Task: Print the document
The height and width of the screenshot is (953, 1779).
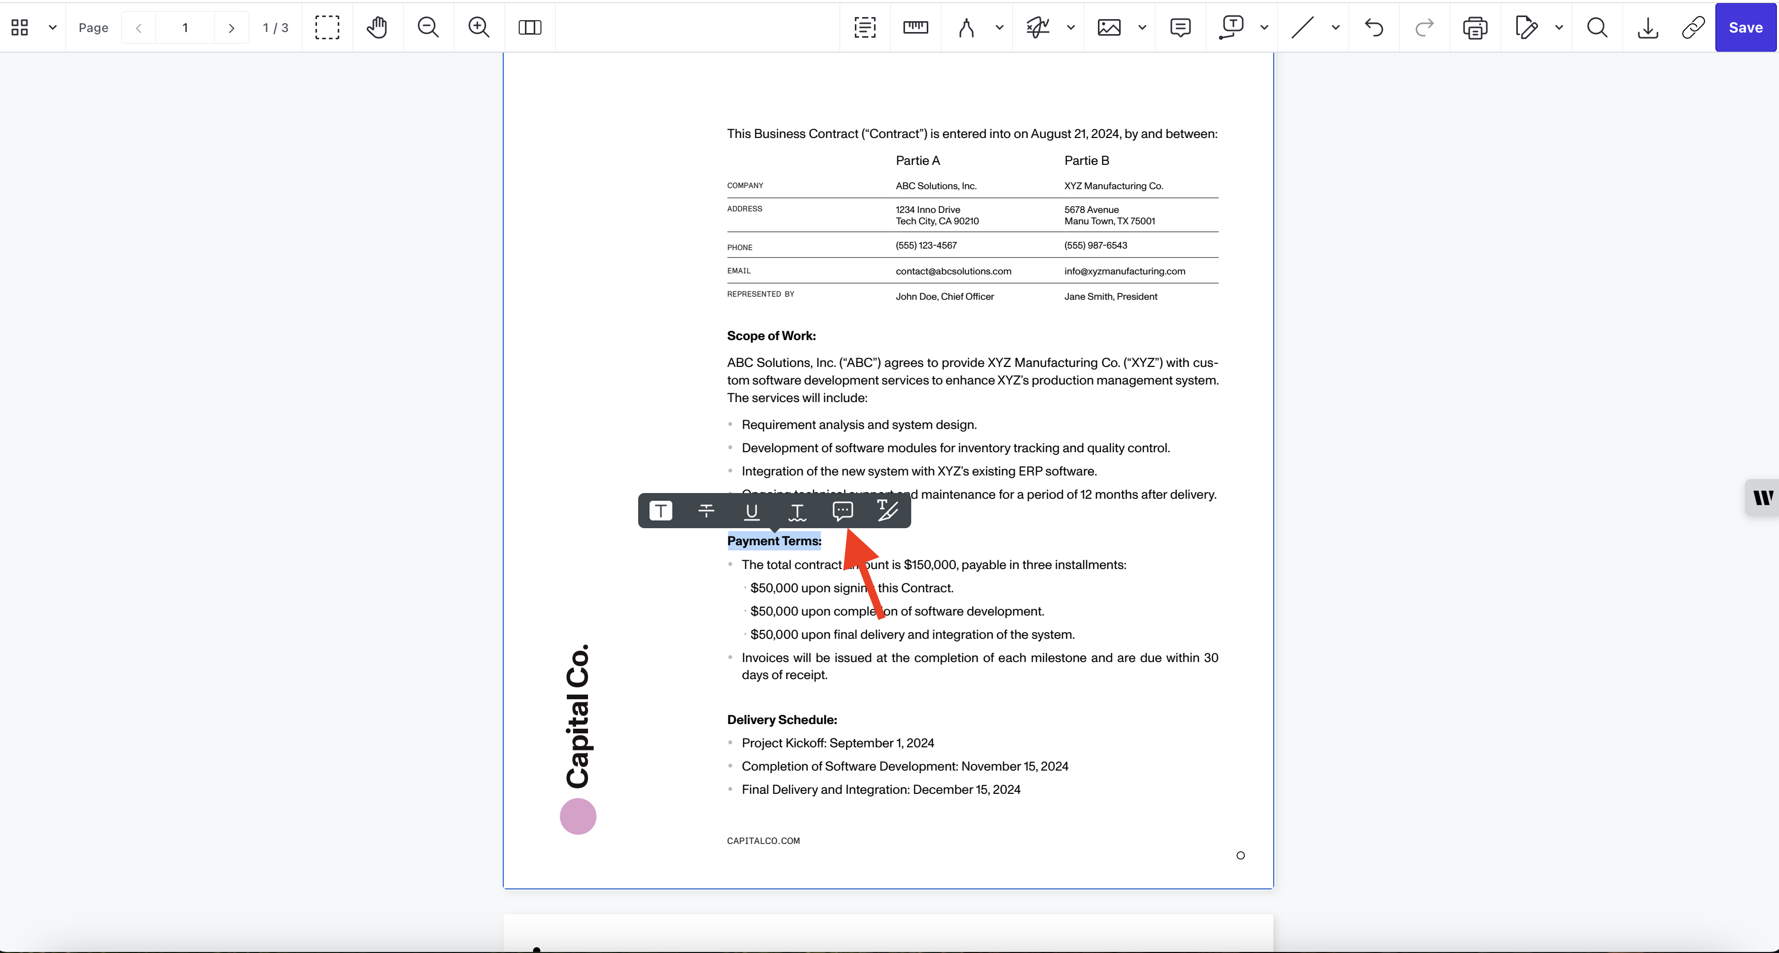Action: [x=1475, y=27]
